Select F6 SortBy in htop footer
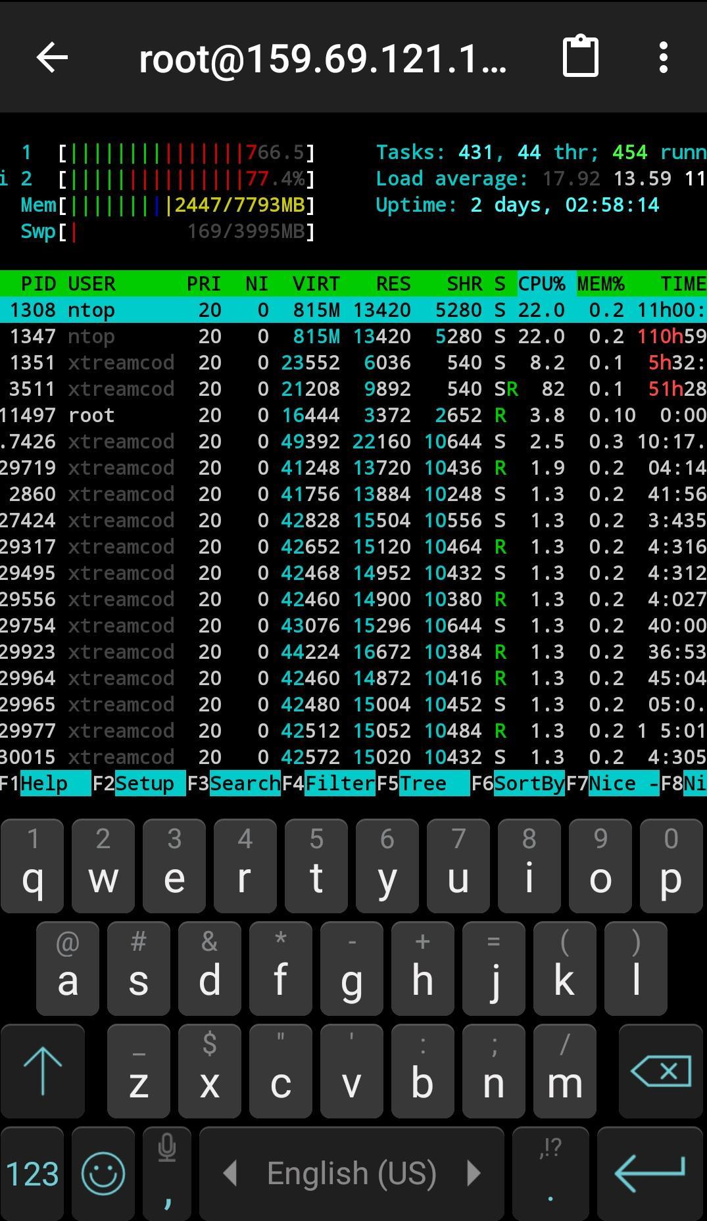 pyautogui.click(x=518, y=783)
